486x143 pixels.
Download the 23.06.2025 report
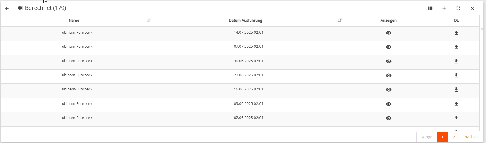pos(456,75)
